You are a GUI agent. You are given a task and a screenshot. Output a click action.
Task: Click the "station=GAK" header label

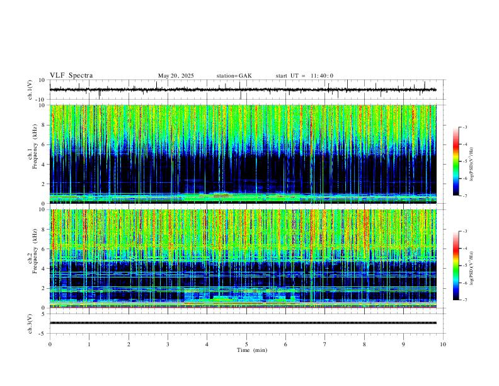[234, 76]
